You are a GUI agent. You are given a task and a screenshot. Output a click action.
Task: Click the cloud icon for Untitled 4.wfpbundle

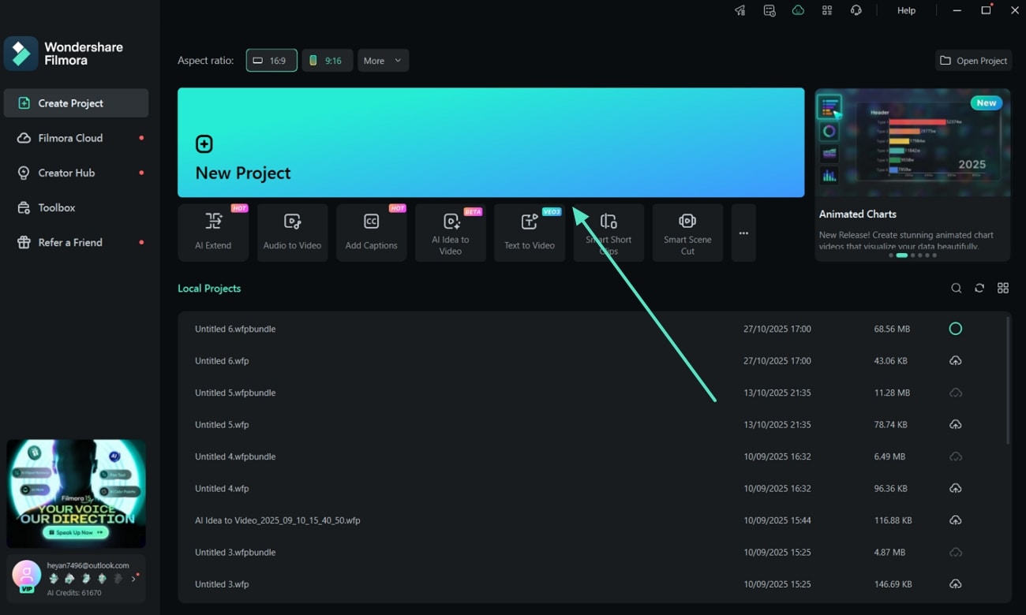click(955, 457)
